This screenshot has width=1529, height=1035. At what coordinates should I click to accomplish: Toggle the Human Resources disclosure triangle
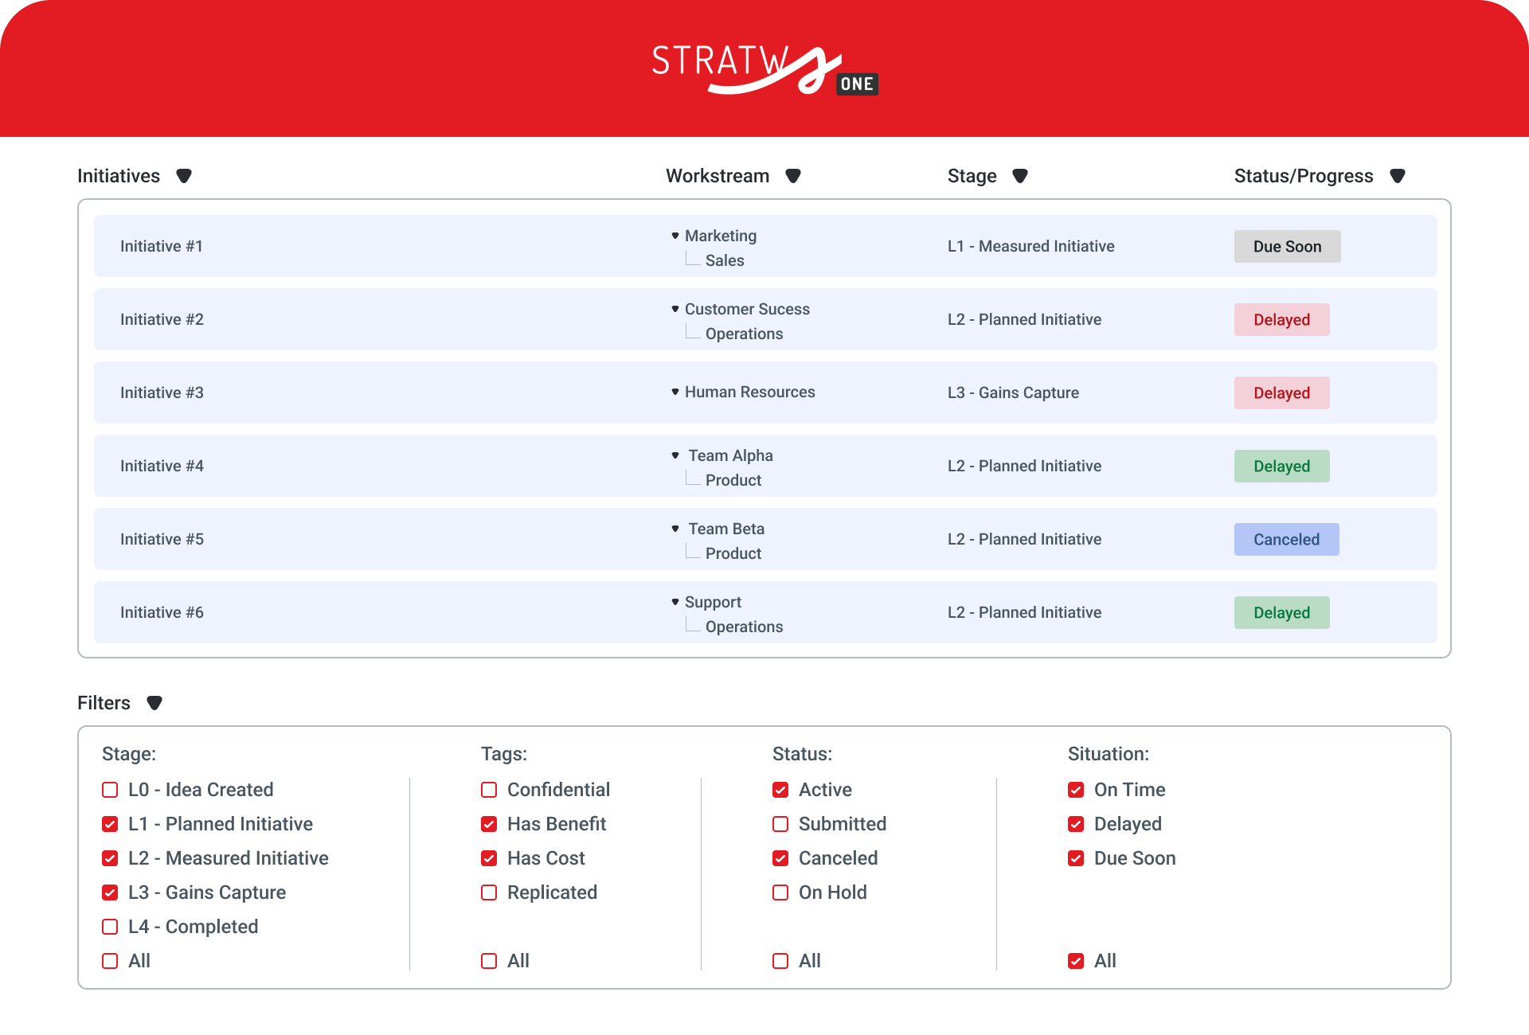pos(675,392)
